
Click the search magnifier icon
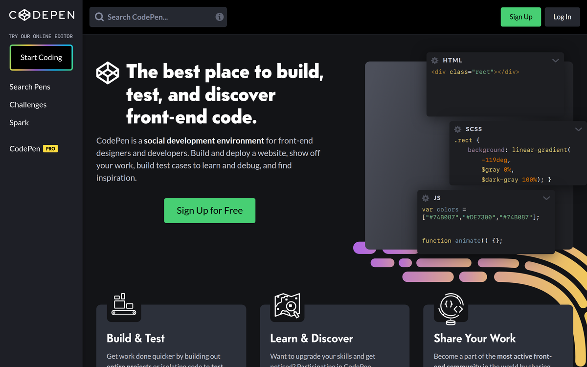(x=99, y=17)
